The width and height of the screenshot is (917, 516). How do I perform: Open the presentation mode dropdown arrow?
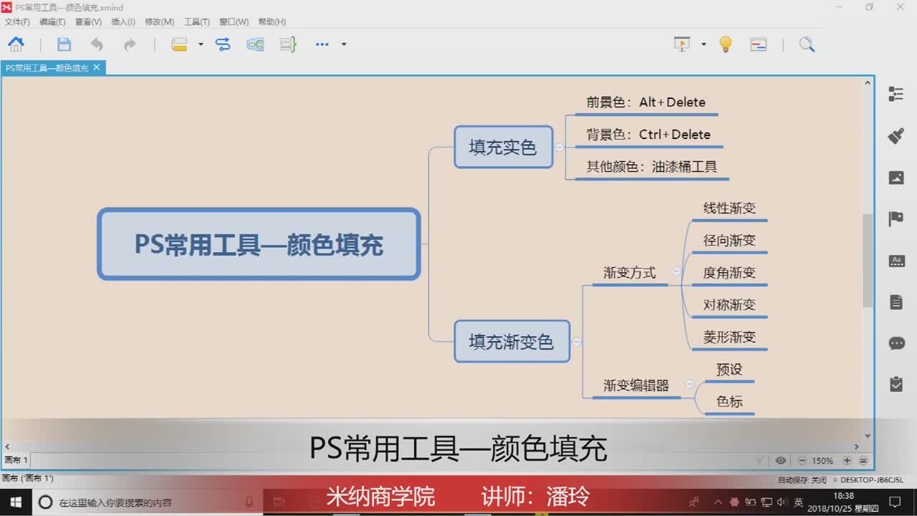[704, 44]
